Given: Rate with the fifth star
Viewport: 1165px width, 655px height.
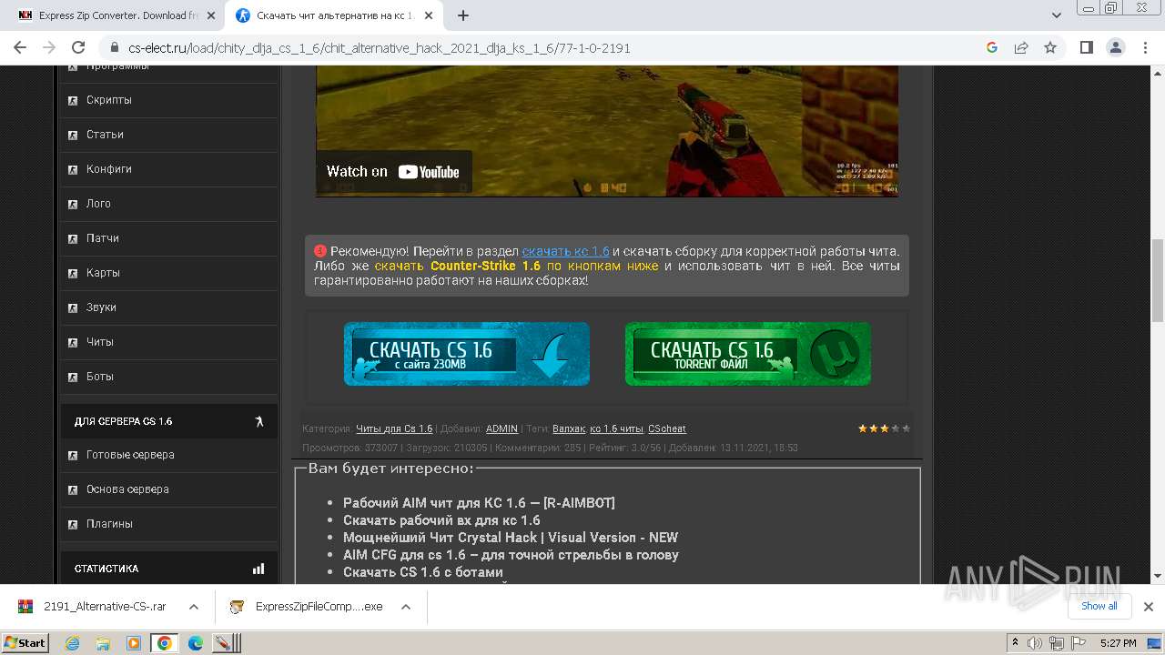Looking at the screenshot, I should pos(906,428).
